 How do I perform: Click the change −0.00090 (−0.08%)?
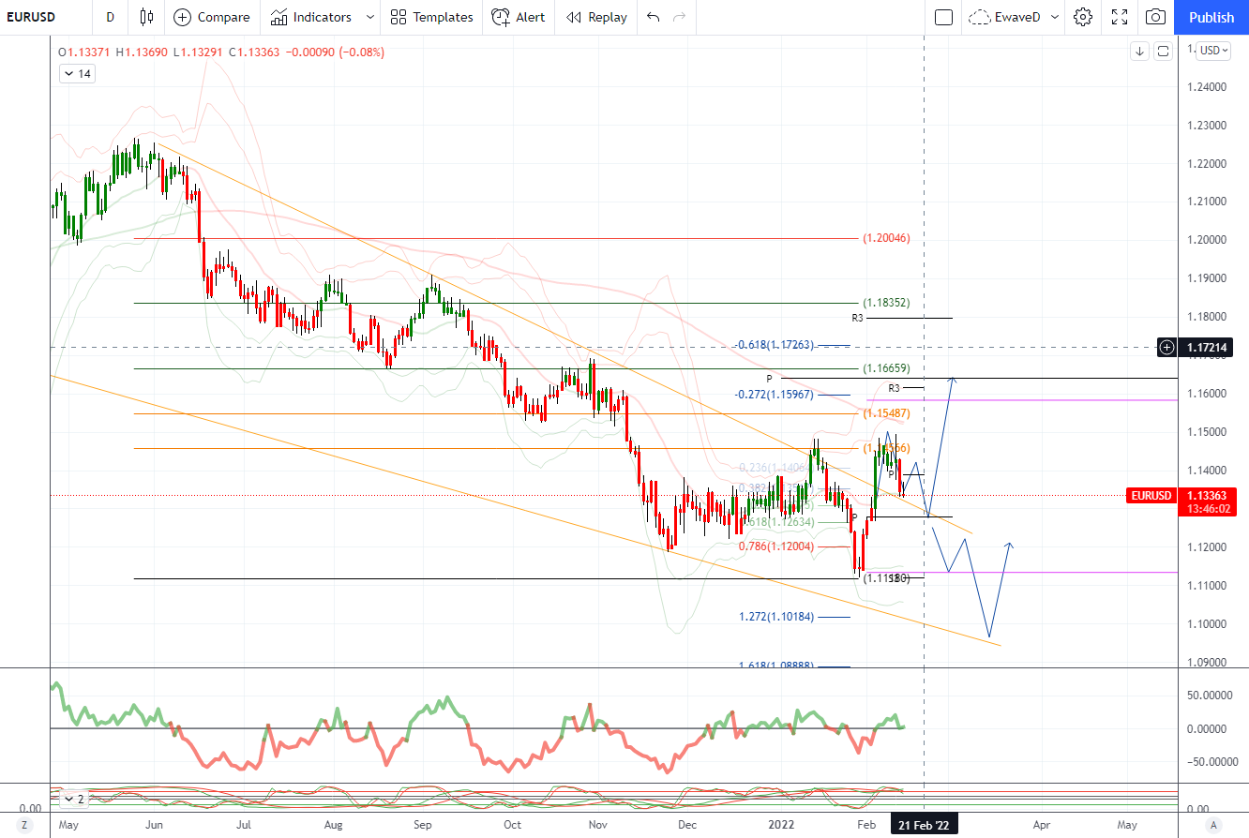(335, 52)
